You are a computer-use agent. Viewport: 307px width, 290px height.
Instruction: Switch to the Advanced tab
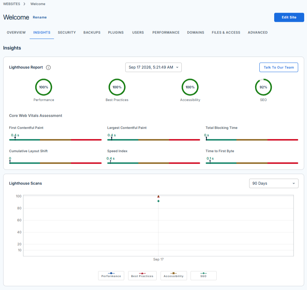pyautogui.click(x=258, y=32)
